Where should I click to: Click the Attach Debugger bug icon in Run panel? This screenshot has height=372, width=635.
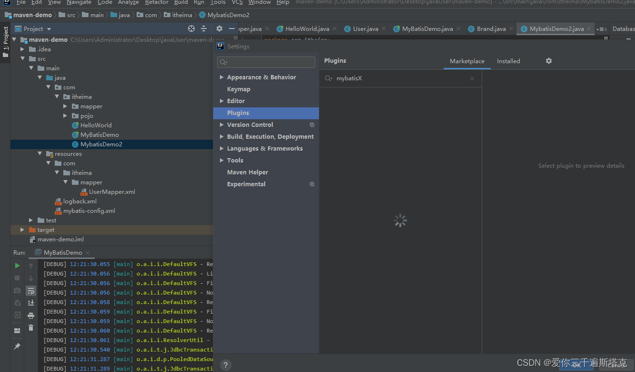(17, 303)
